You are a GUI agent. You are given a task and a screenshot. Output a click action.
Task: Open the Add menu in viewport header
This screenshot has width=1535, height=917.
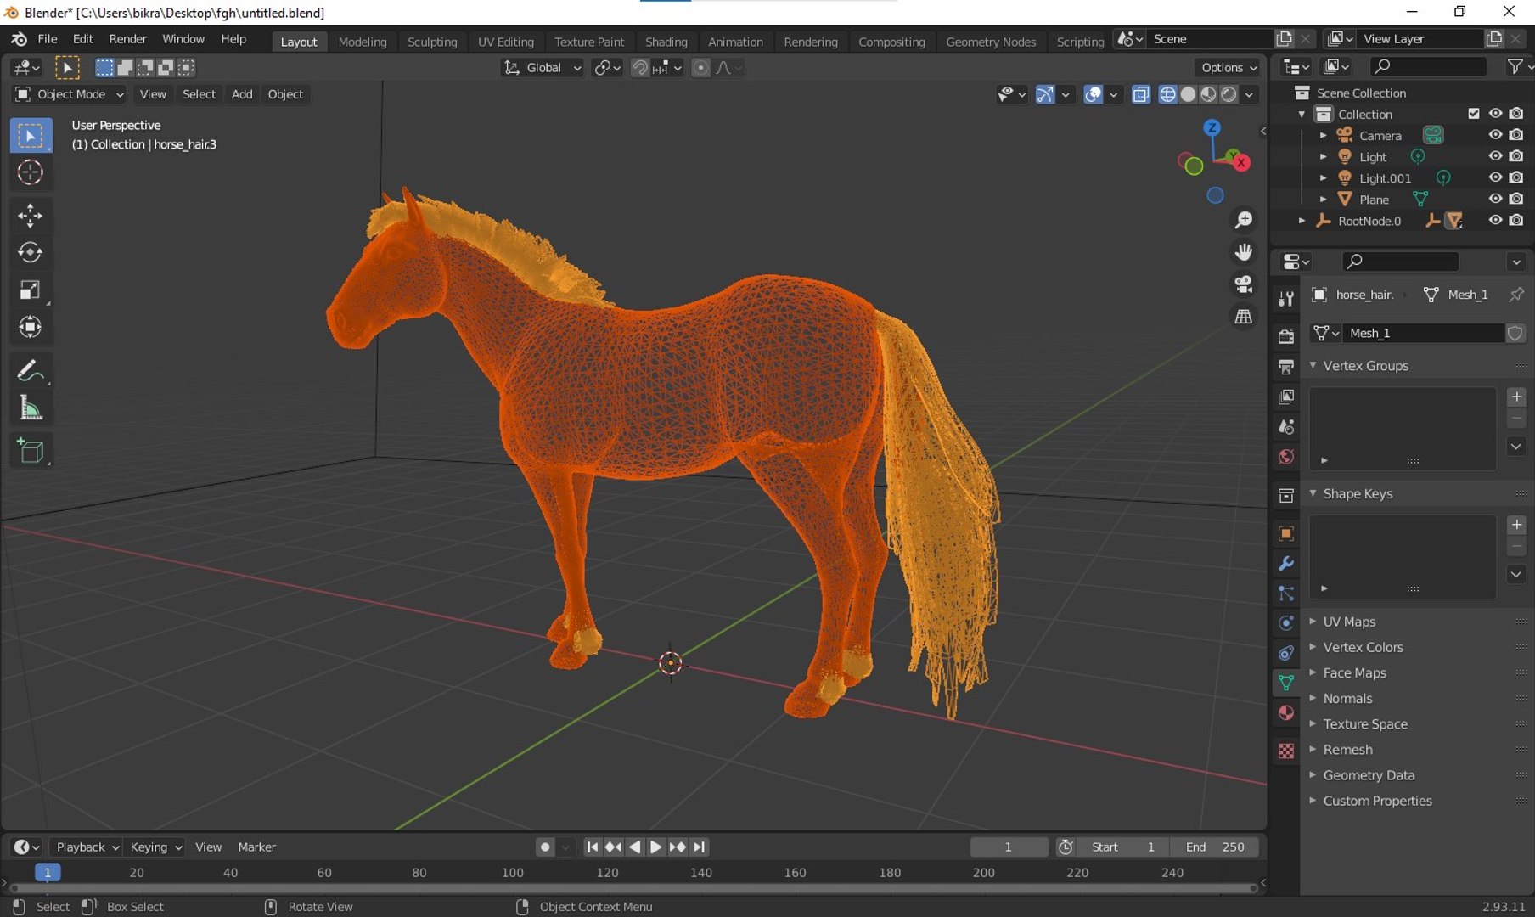click(x=242, y=94)
